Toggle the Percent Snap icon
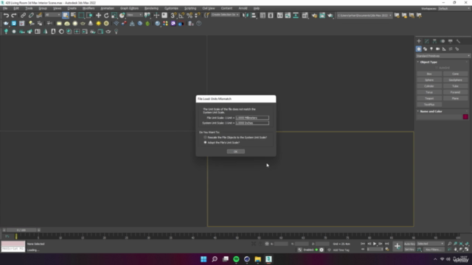472x265 pixels. (x=190, y=15)
